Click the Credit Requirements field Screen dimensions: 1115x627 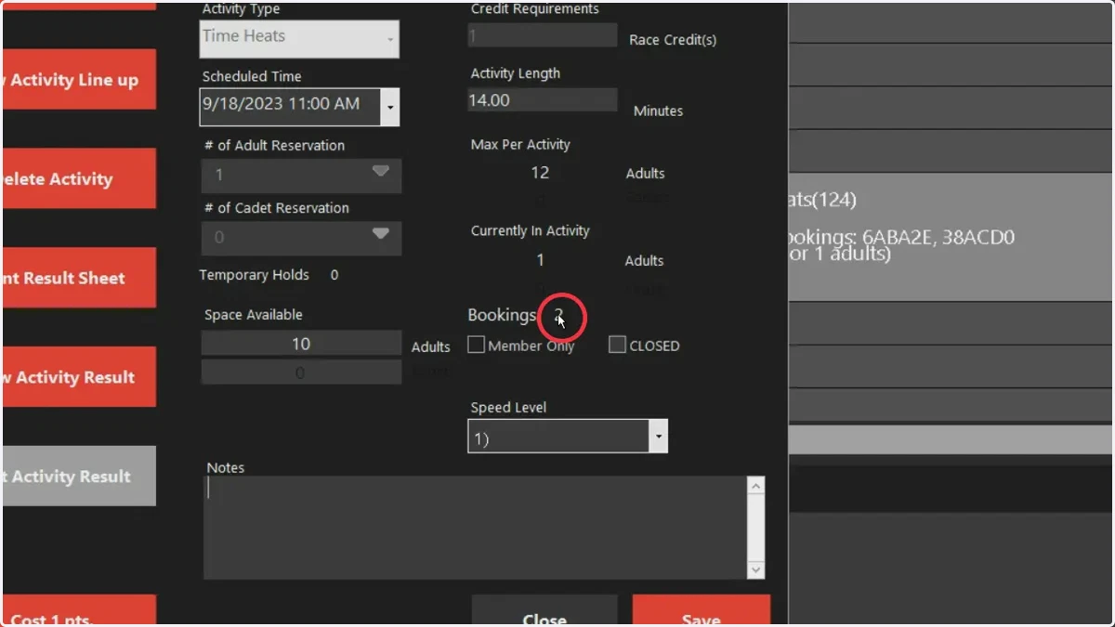(x=542, y=35)
